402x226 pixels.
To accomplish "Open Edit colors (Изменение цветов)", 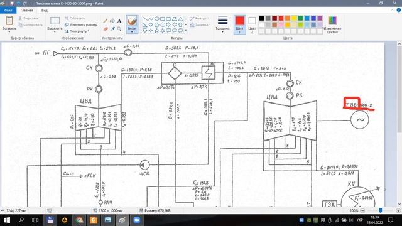I will [332, 24].
